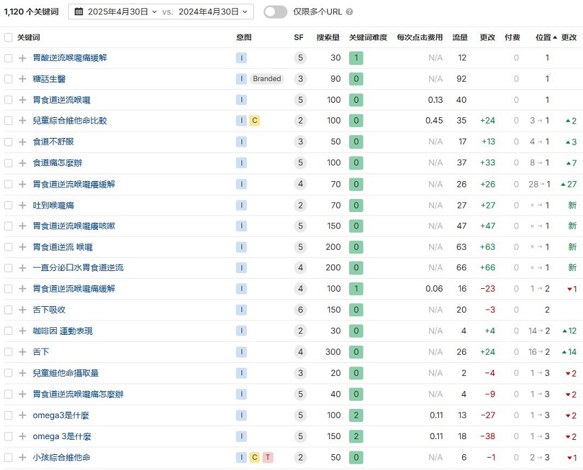Click SF badge 5 for 胃酸逆流喉嚨痛緩解
The width and height of the screenshot is (583, 470).
[300, 58]
